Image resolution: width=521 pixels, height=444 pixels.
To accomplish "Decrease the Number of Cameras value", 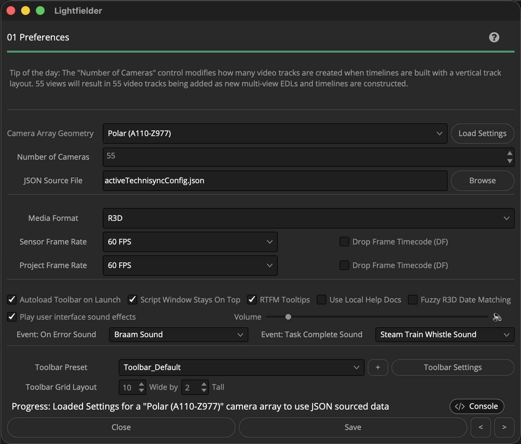I will (510, 161).
